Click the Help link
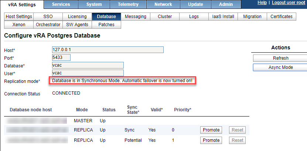The height and width of the screenshot is (151, 307). point(262,3)
